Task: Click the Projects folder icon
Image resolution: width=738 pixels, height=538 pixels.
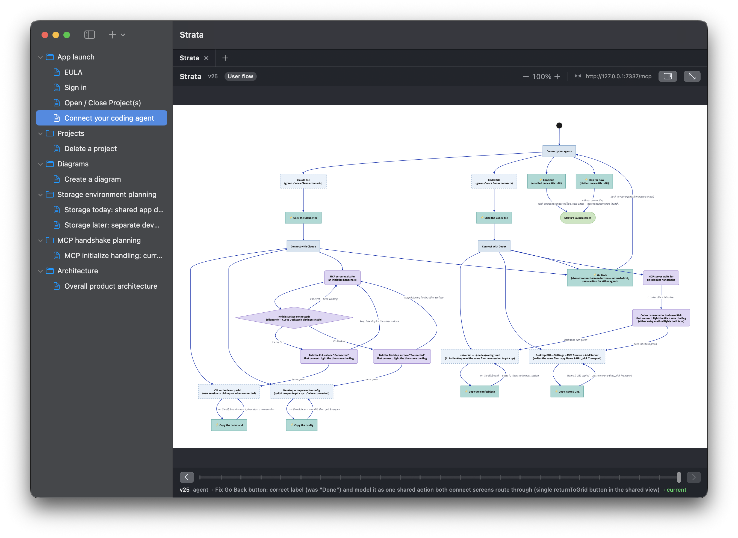Action: pos(50,133)
